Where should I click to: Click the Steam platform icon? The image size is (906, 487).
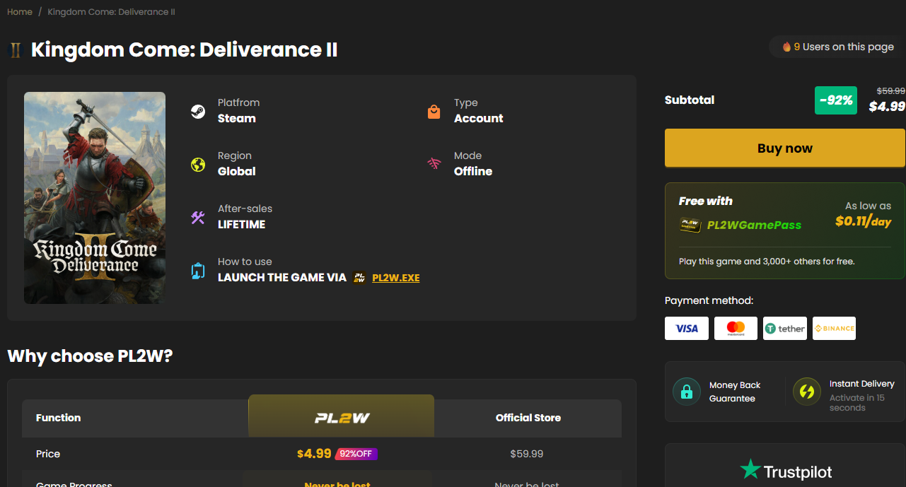[198, 111]
